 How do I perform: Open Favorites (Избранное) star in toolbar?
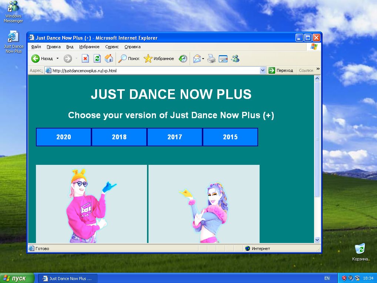[159, 59]
